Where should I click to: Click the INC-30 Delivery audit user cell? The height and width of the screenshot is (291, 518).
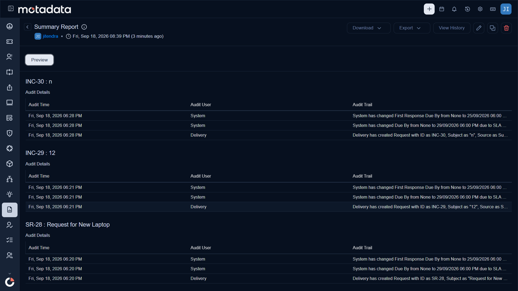[x=198, y=135]
